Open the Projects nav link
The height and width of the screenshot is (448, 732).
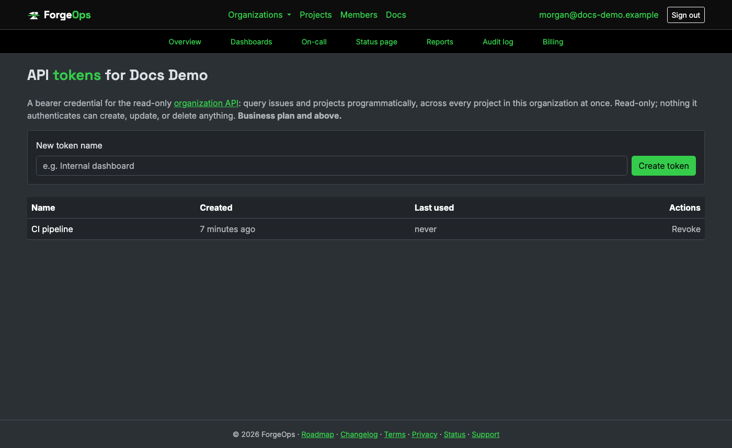pos(315,15)
